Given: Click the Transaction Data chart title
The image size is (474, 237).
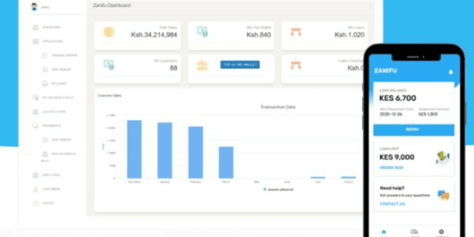Looking at the screenshot, I should pos(278,107).
